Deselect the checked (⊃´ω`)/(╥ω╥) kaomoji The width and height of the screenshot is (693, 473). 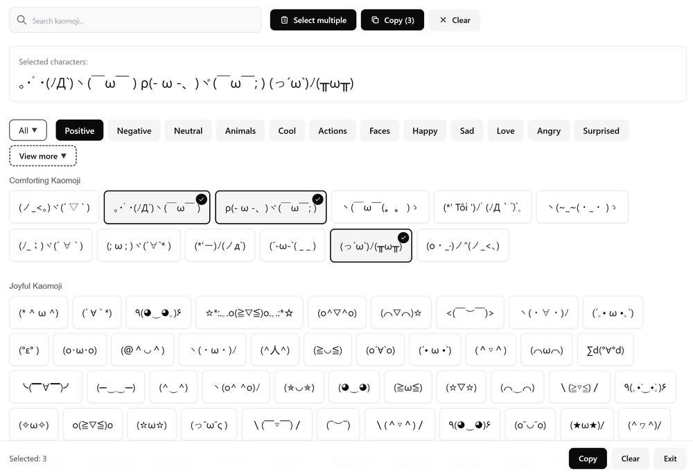click(403, 237)
